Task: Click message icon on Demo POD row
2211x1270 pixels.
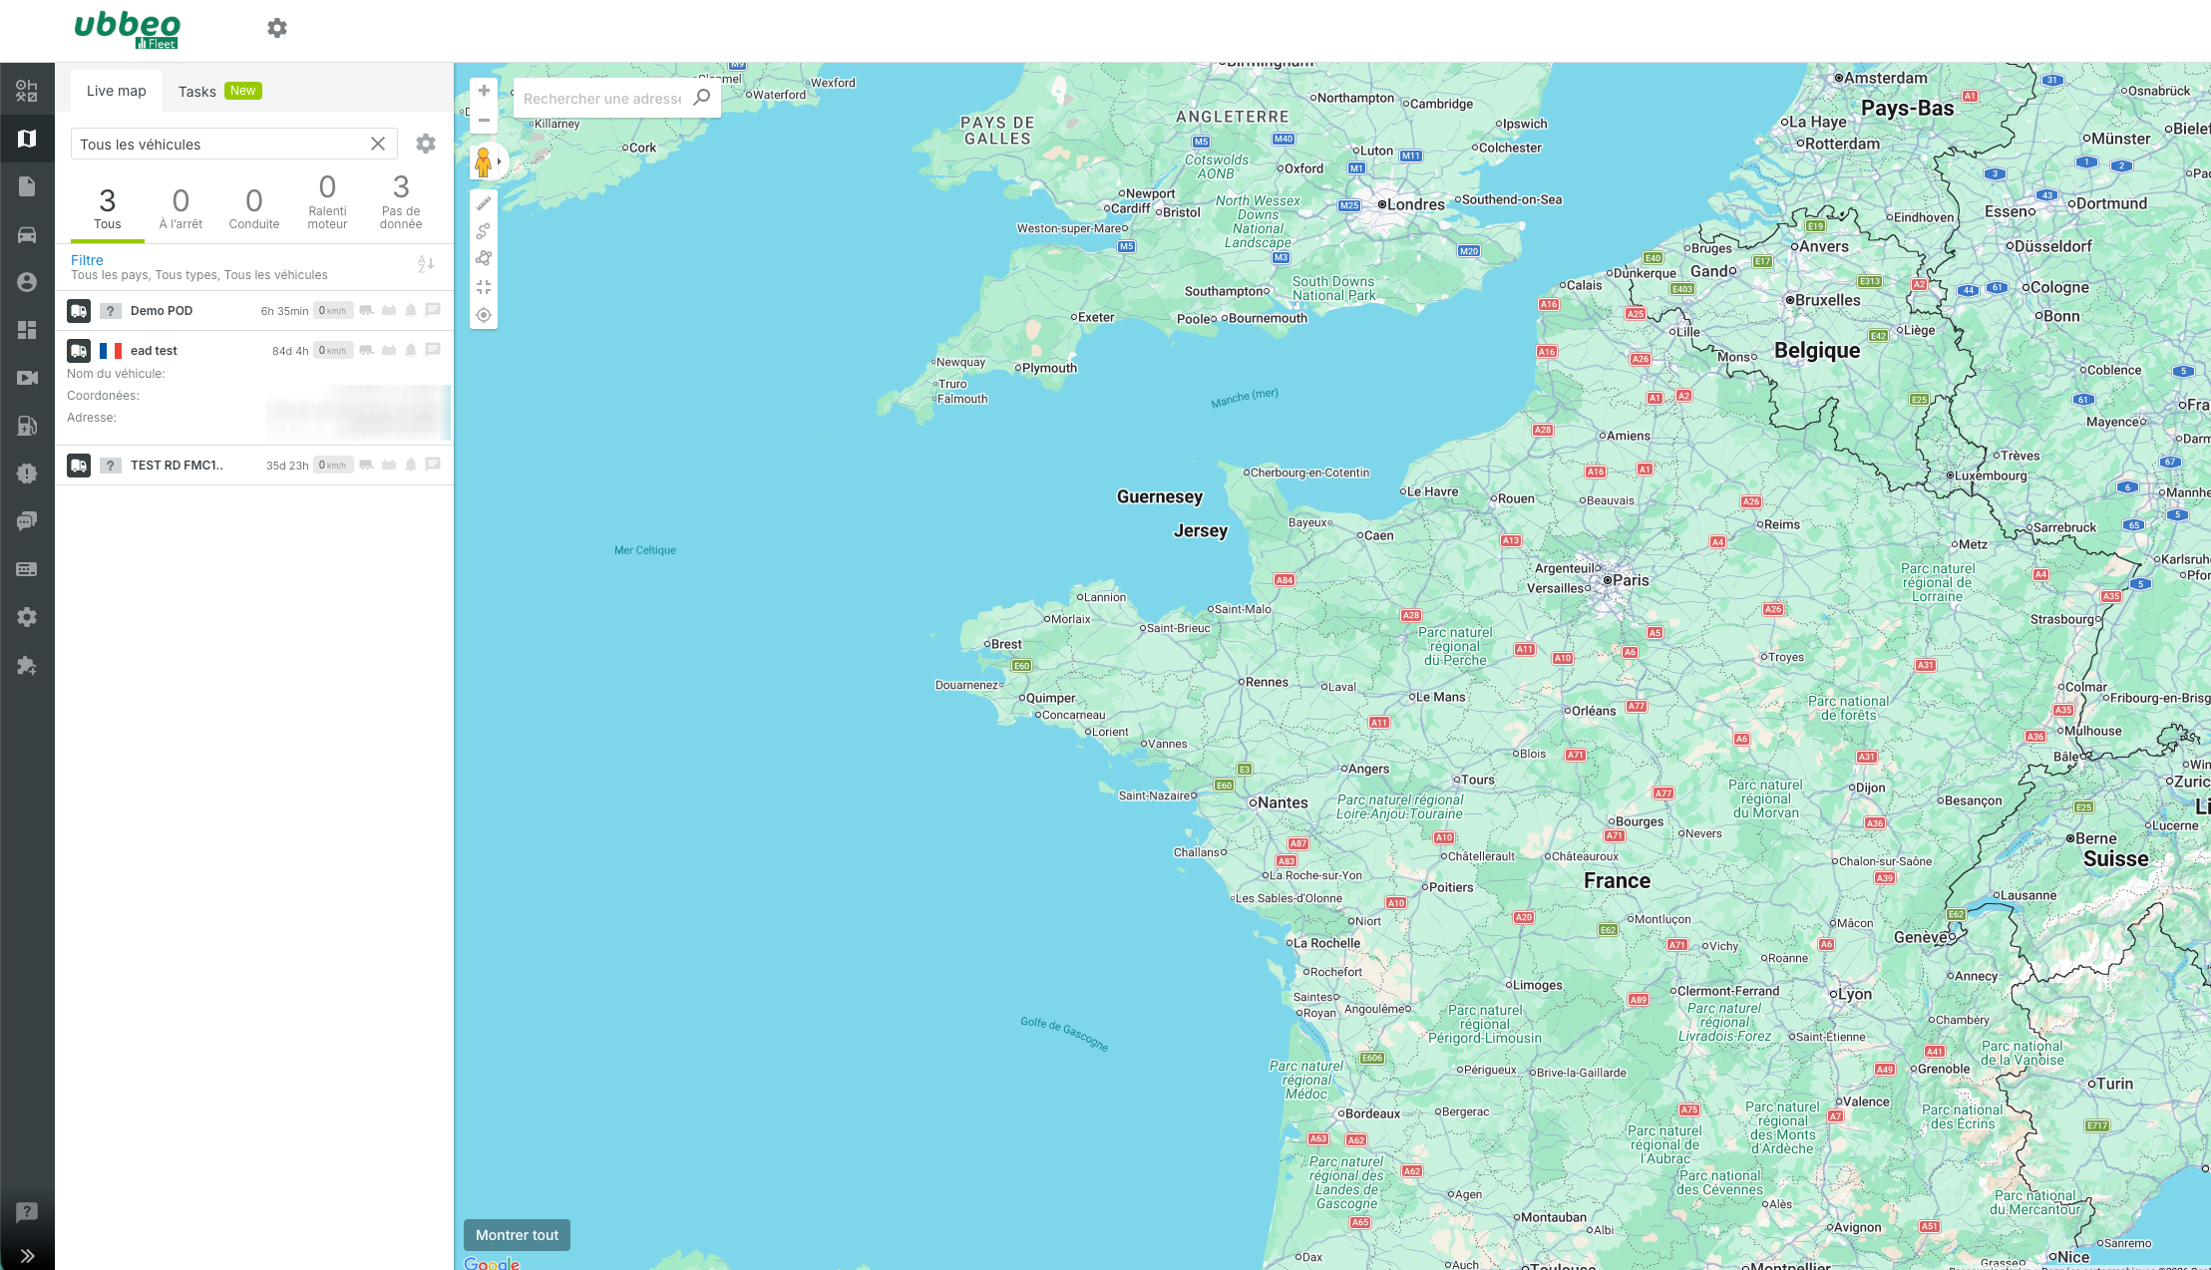Action: [433, 310]
